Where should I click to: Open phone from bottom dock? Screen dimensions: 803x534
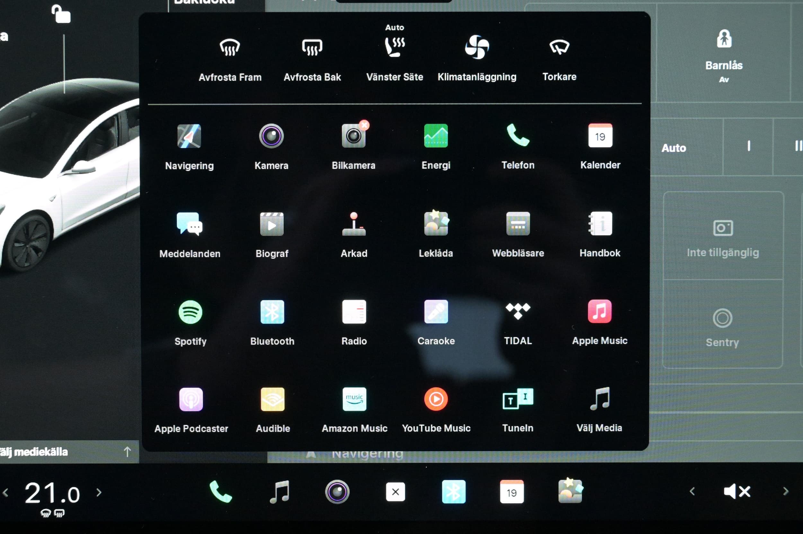tap(220, 491)
